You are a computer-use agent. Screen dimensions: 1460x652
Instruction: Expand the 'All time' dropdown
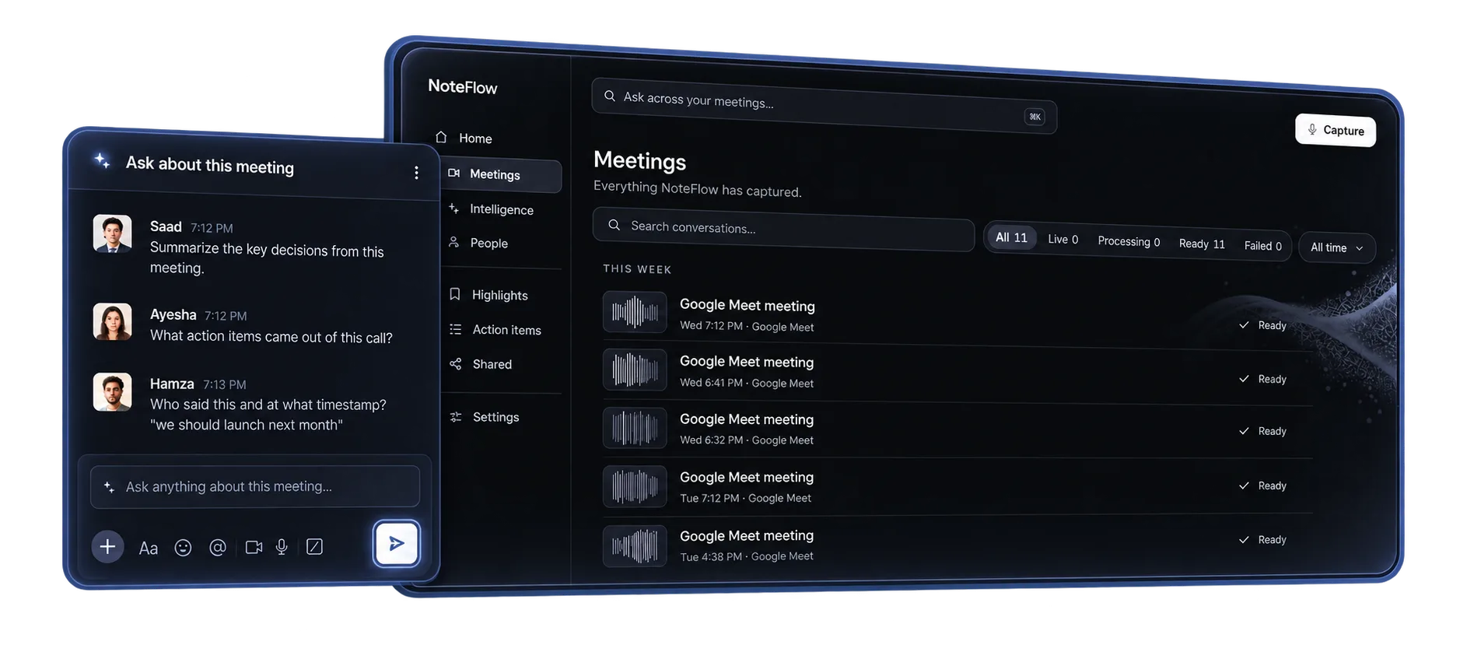pos(1337,247)
